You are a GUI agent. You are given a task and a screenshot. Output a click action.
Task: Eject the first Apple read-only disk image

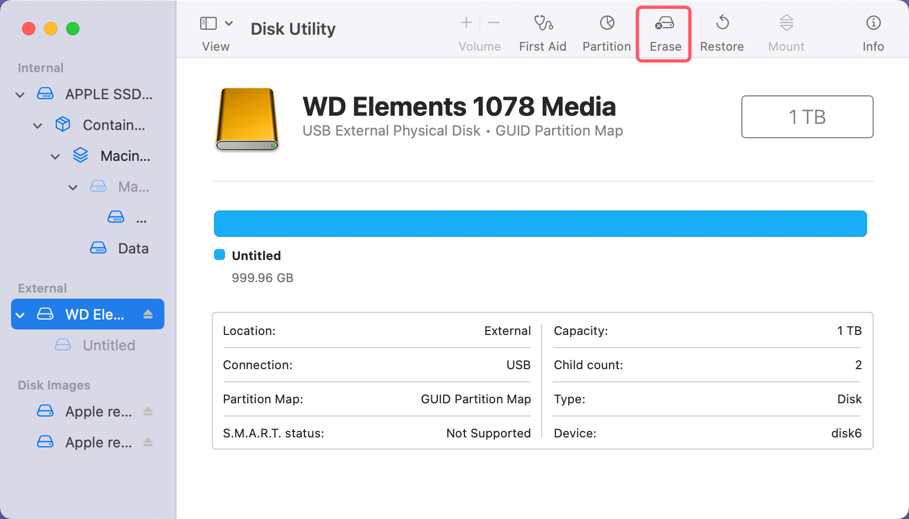pyautogui.click(x=148, y=411)
